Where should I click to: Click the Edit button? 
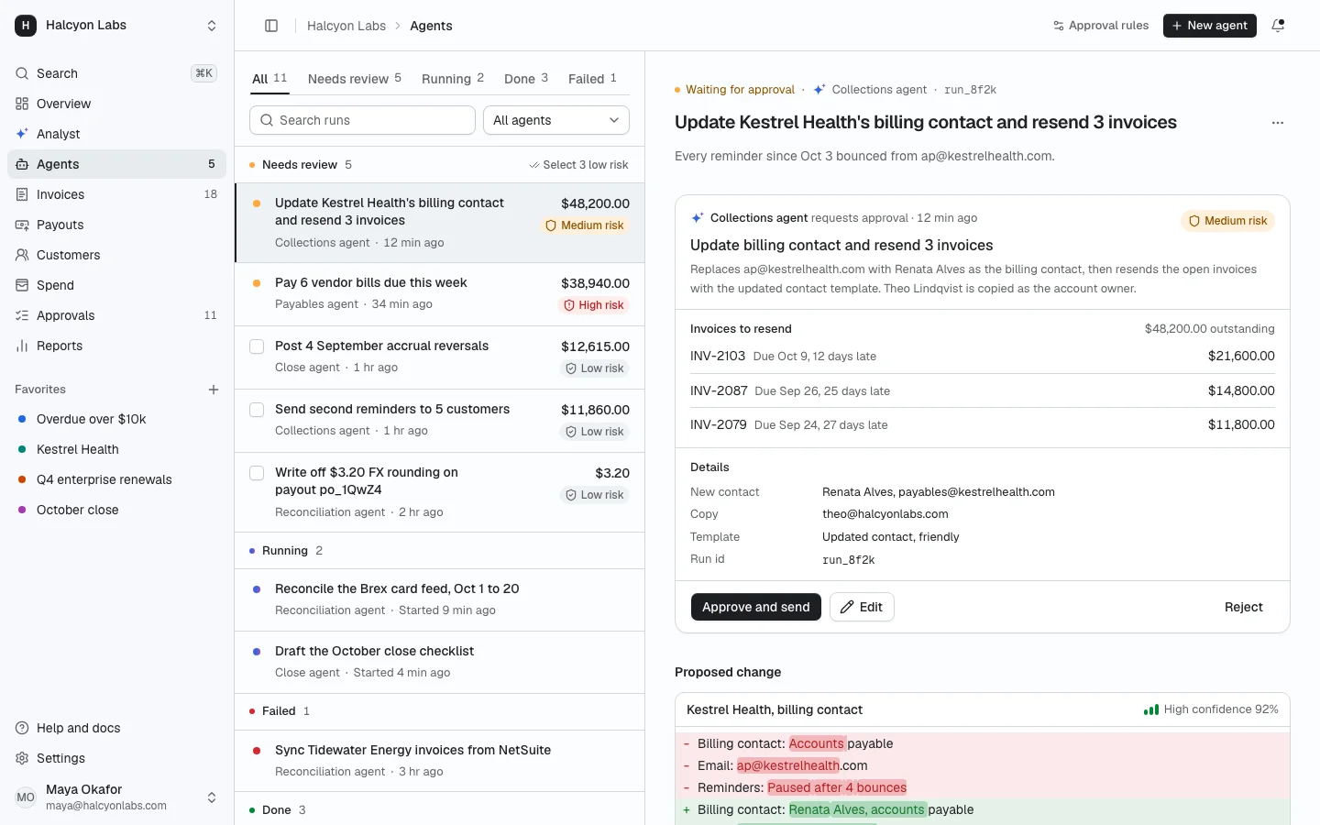(862, 607)
